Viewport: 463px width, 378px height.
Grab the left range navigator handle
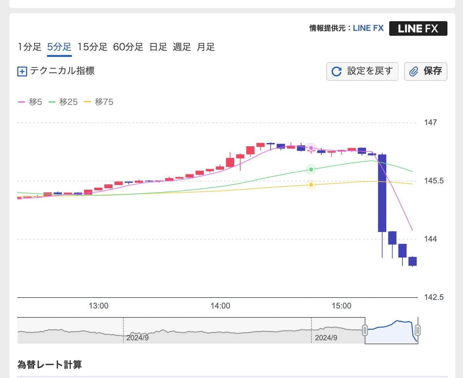[365, 330]
